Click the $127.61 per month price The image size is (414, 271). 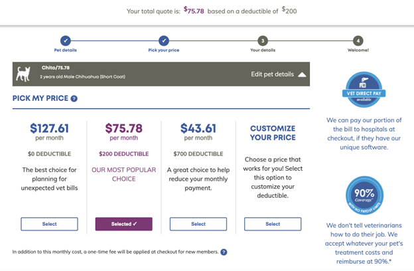(50, 128)
